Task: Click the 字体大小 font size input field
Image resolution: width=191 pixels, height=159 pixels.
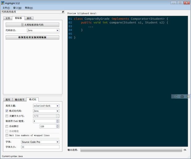Action: [x=40, y=147]
